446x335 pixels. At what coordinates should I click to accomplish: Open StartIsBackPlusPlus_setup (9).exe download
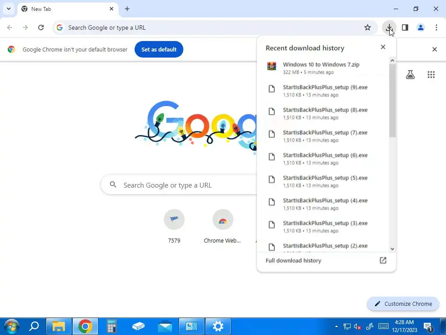pos(323,91)
